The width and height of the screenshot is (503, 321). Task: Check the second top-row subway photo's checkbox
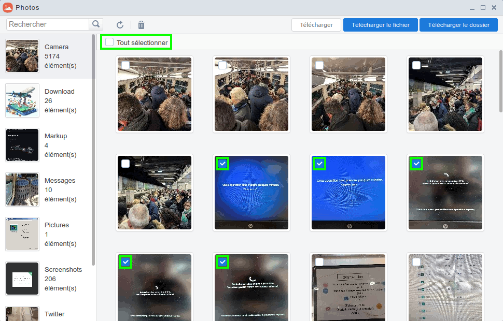coord(222,65)
